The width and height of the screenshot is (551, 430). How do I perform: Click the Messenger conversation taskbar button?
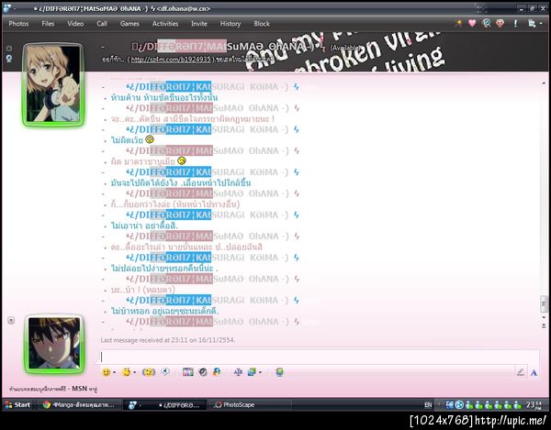pos(164,404)
